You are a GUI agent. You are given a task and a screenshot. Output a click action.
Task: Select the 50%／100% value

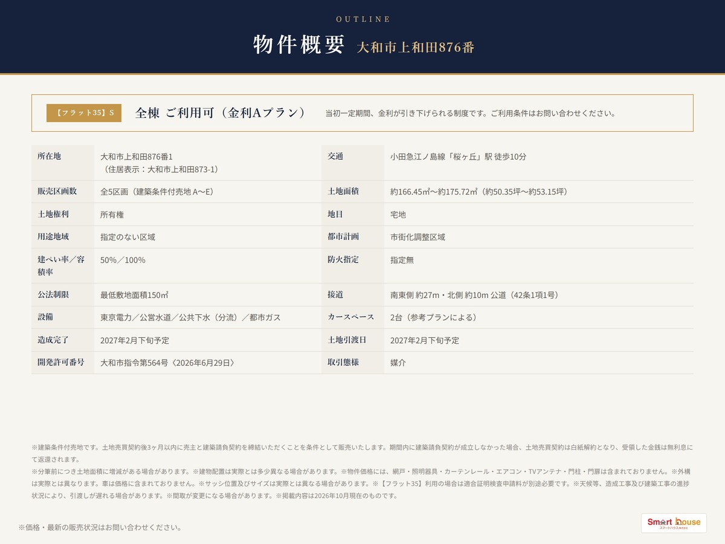123,260
